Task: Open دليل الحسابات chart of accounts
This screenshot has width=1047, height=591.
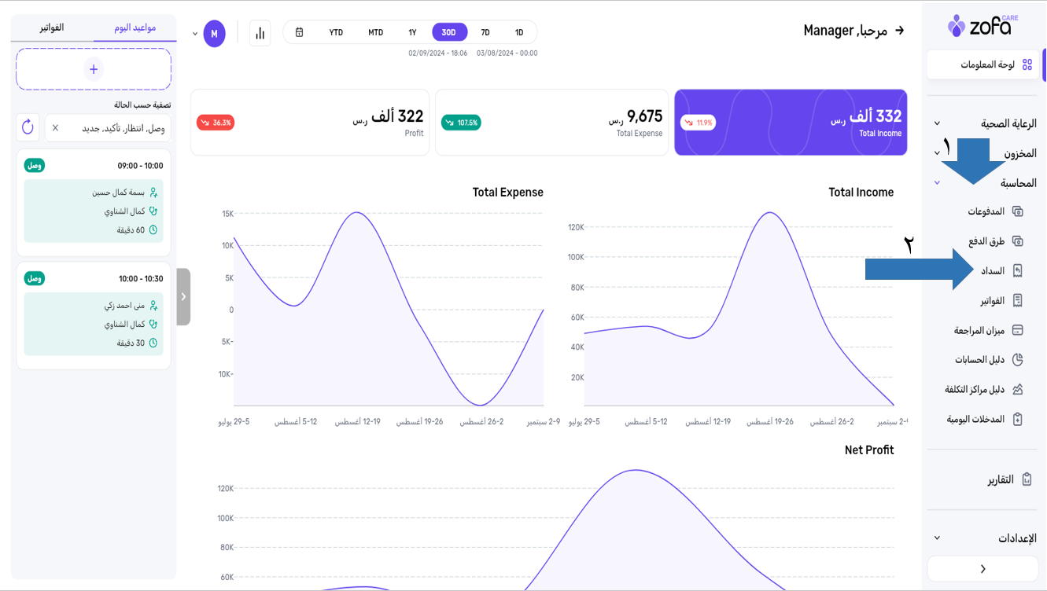Action: 988,360
